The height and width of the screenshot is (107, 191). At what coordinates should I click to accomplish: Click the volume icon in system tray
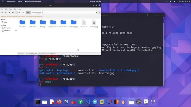180,1
